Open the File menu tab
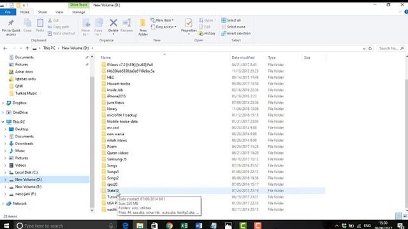Screen dimensions: 408x229 point(8,12)
